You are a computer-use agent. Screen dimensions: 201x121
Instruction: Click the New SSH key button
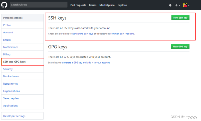point(180,18)
